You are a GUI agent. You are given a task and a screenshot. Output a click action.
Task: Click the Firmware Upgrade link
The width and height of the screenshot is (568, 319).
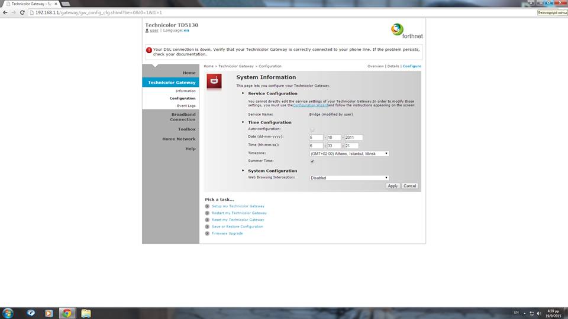(x=227, y=234)
